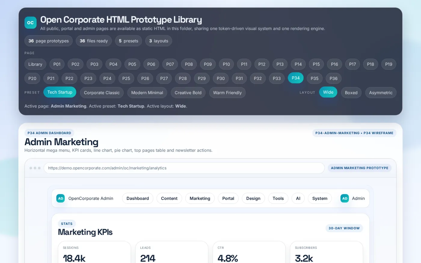Open page P08
This screenshot has width=421, height=263.
(189, 64)
